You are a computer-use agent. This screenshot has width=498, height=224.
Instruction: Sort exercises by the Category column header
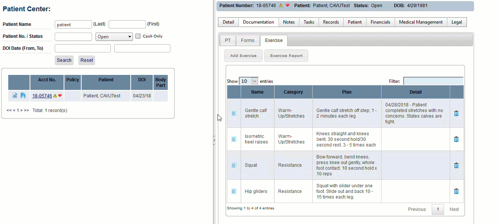point(293,92)
